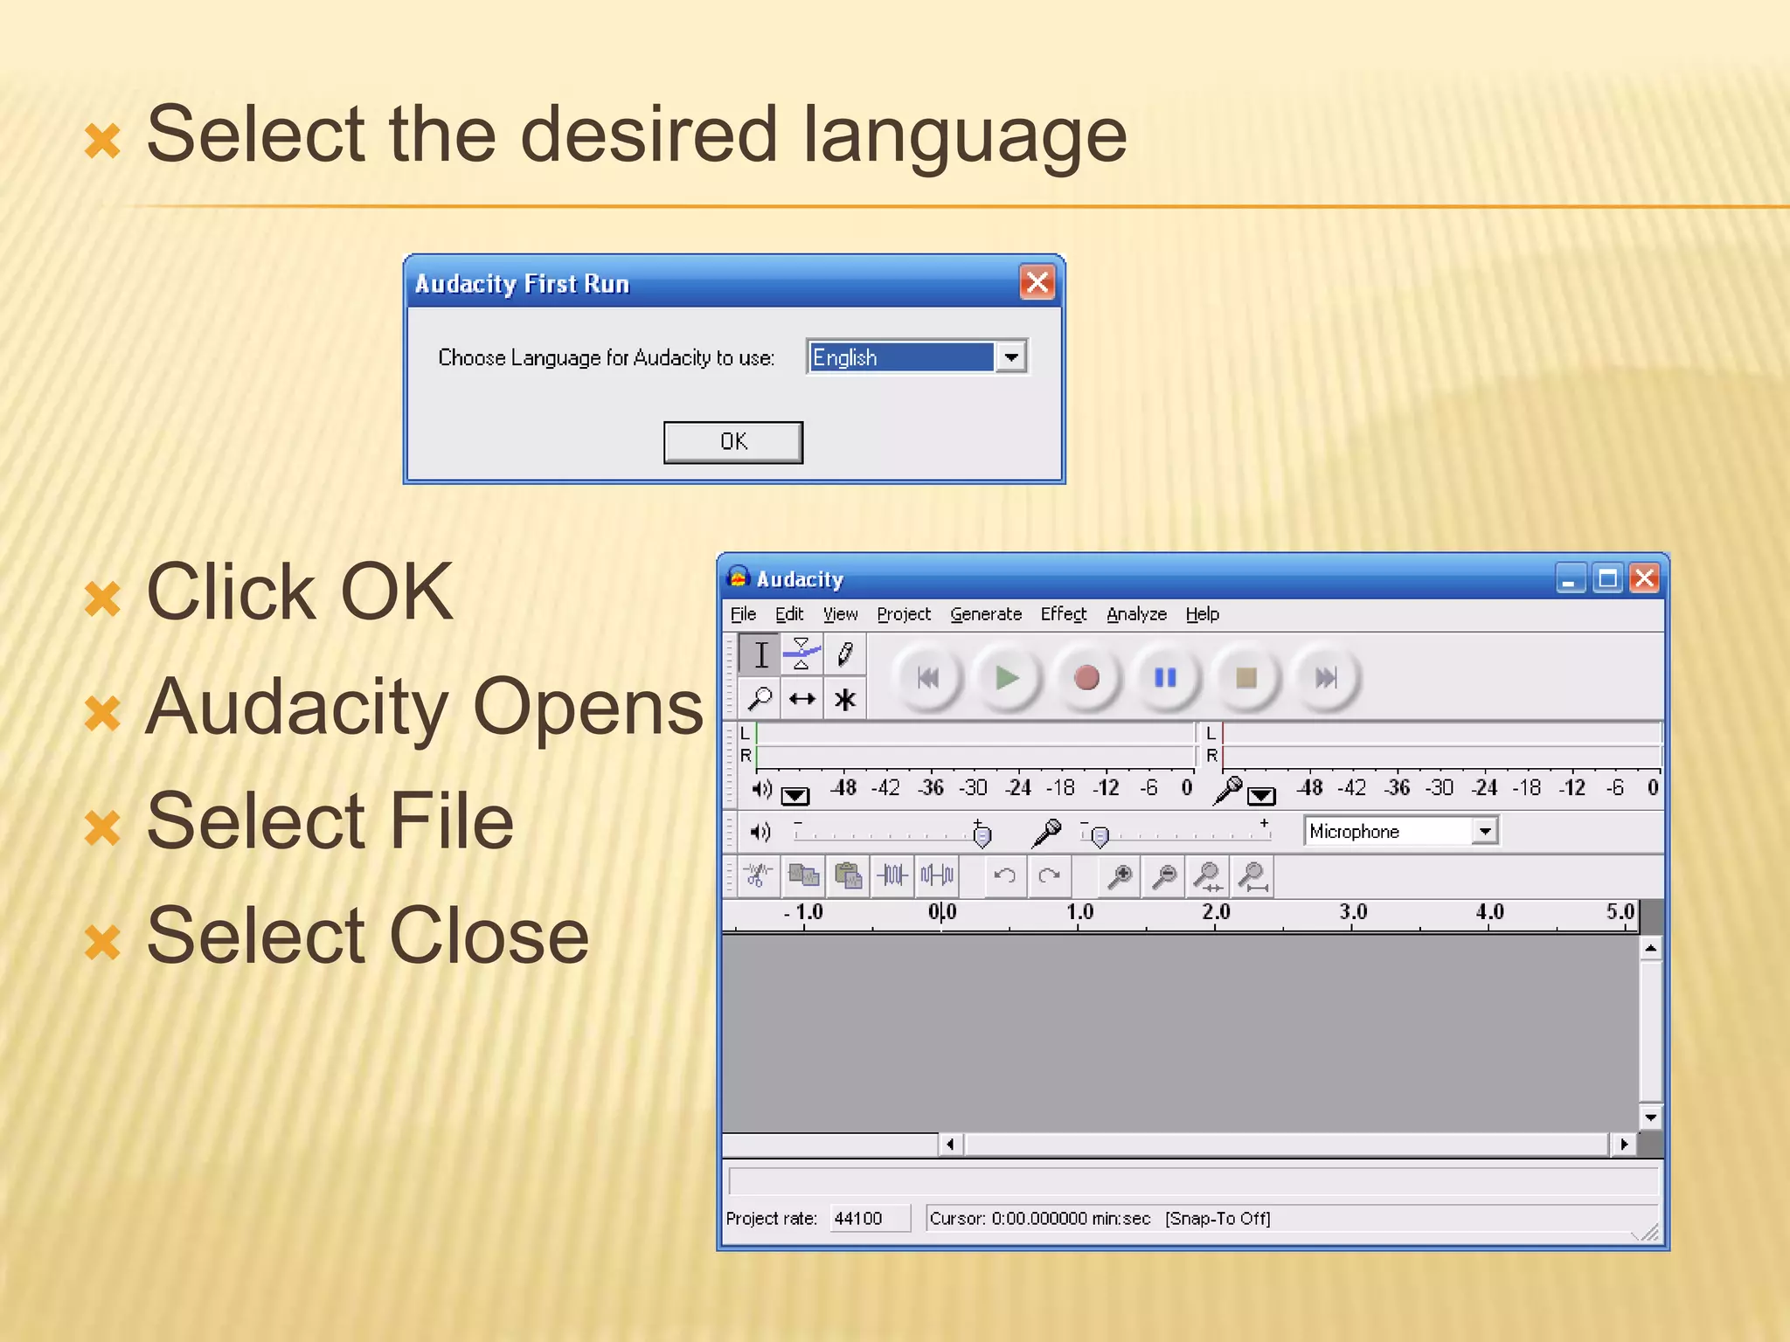The height and width of the screenshot is (1342, 1790).
Task: Open the Generate menu
Action: (986, 614)
